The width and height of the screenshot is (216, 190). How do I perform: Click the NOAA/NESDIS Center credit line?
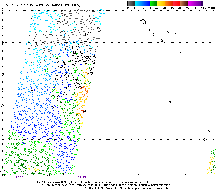pos(126,188)
